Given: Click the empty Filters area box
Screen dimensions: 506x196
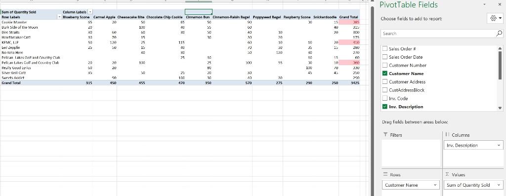Looking at the screenshot, I should 411,153.
